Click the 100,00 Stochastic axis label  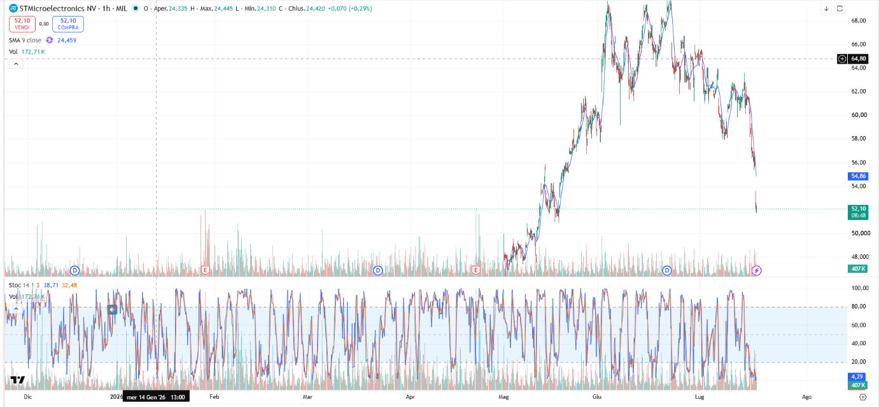pyautogui.click(x=859, y=288)
